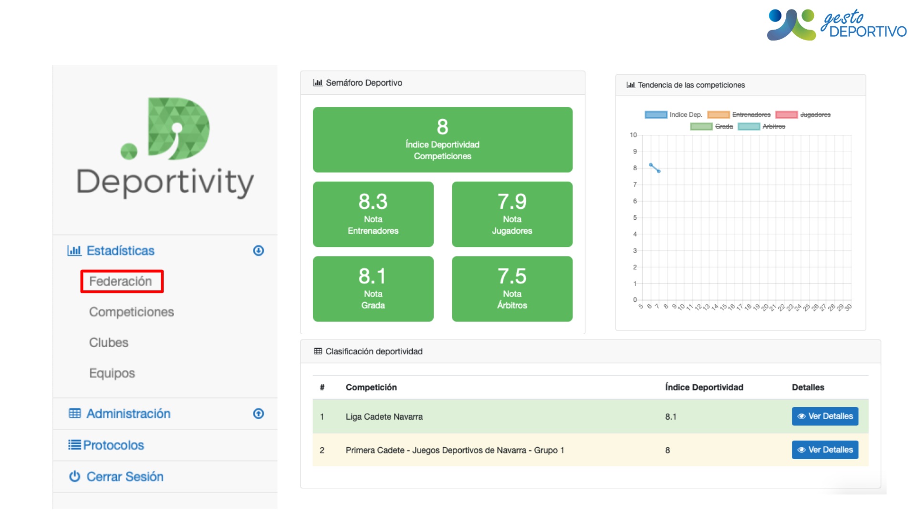Open the Federación statistics submenu item
Viewport: 916px width, 515px height.
point(121,281)
